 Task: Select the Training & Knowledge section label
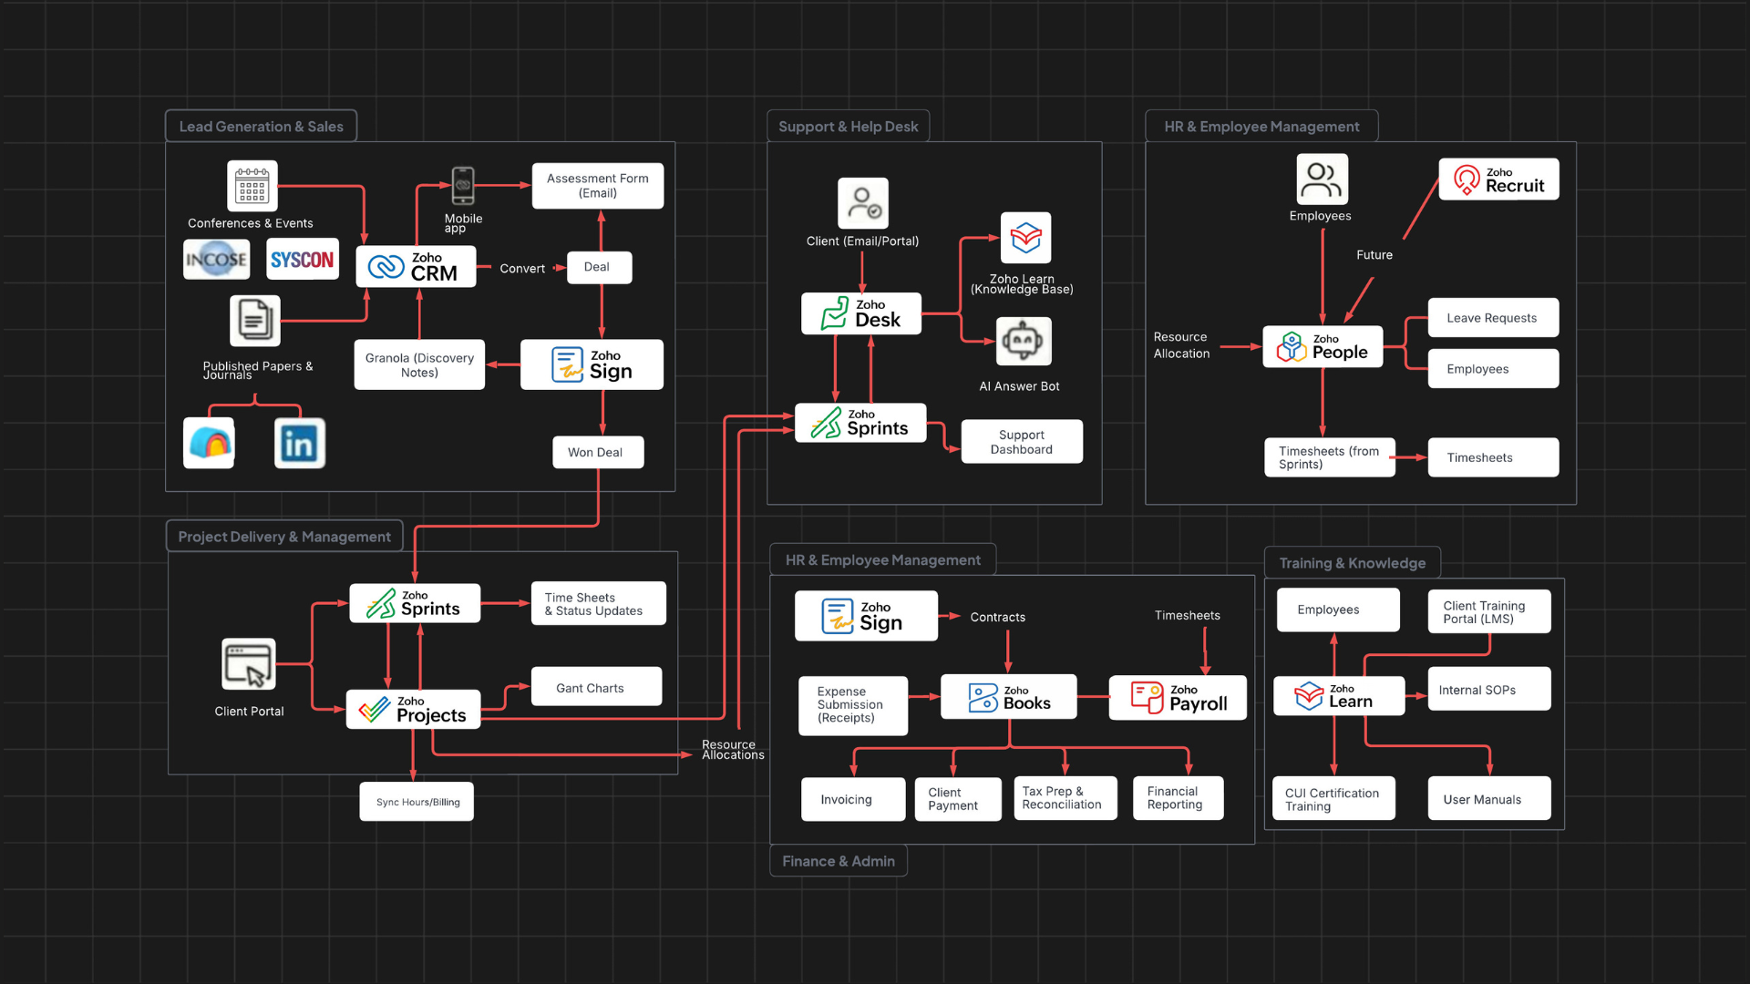pos(1352,563)
